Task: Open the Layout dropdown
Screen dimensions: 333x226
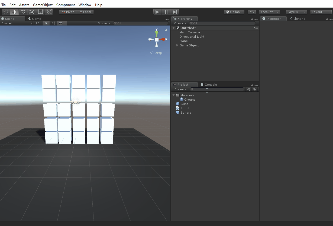Action: (x=321, y=12)
